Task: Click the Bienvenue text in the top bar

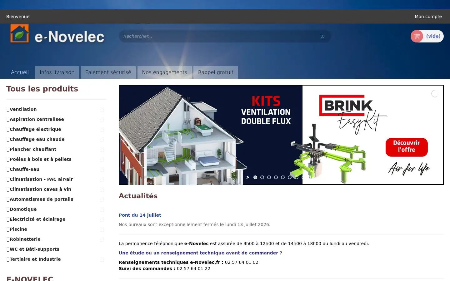Action: 18,17
